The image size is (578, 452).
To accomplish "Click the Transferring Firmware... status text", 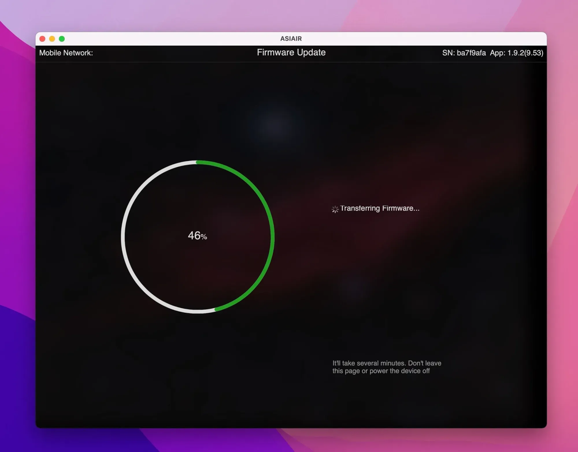I will pyautogui.click(x=379, y=208).
